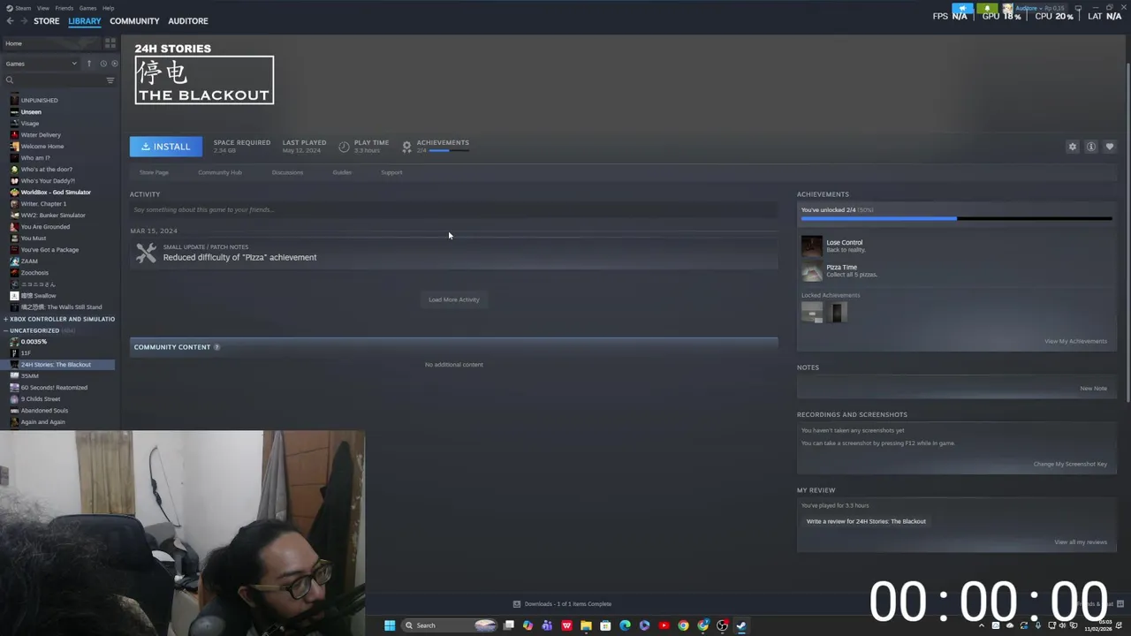1131x636 pixels.
Task: Expand Xbox Controller and Simulation category
Action: 58,319
